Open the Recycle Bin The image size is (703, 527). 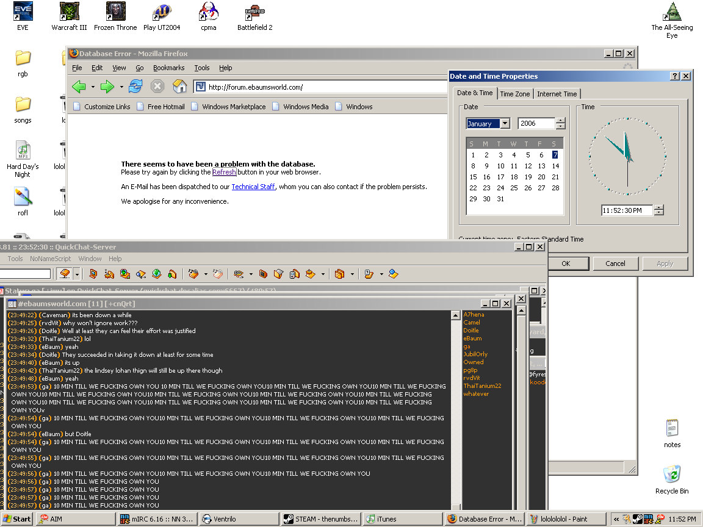pyautogui.click(x=672, y=475)
